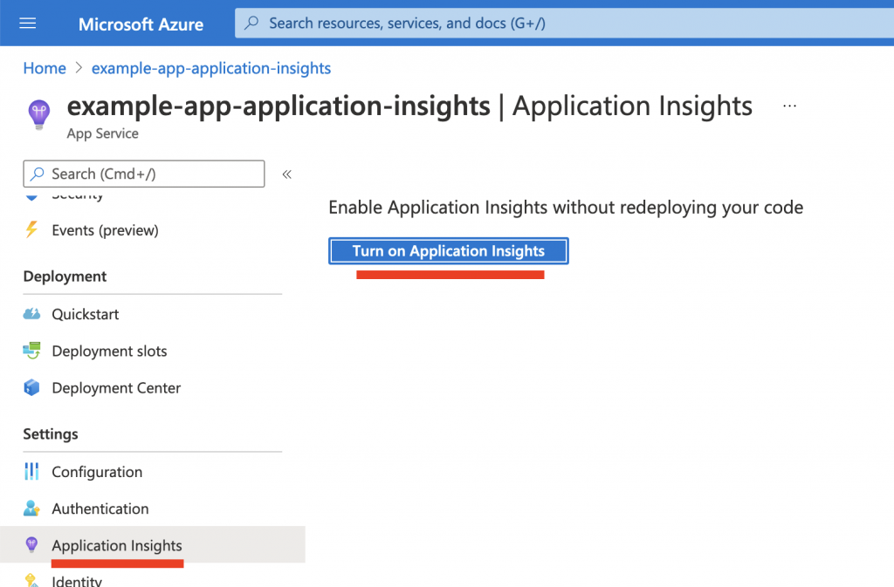Screen dimensions: 894x587
Task: Click the App Service subtitle text
Action: (x=103, y=133)
